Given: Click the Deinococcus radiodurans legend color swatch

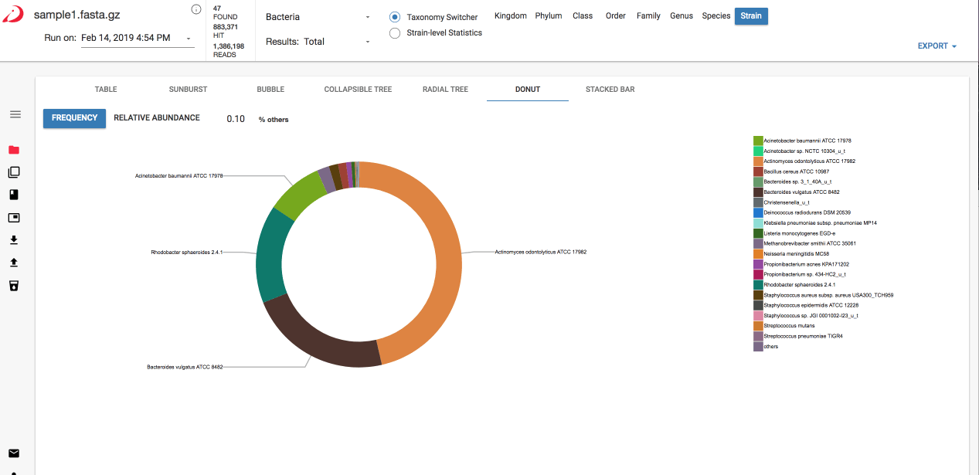Looking at the screenshot, I should pyautogui.click(x=758, y=212).
